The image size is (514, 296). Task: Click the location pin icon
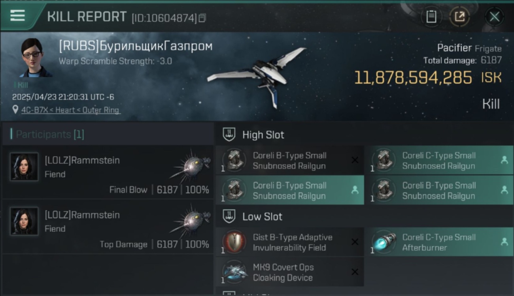tap(15, 110)
